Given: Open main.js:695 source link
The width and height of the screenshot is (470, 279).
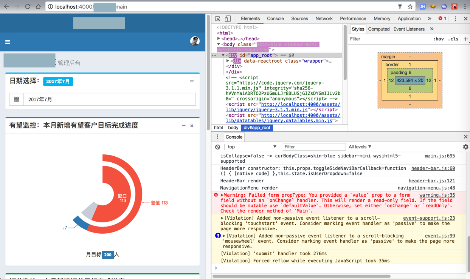Looking at the screenshot, I should [440, 156].
